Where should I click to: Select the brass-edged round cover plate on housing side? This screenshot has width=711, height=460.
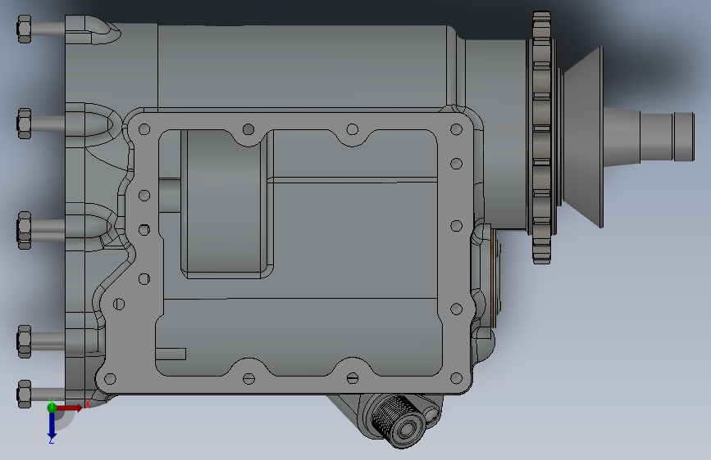point(496,277)
